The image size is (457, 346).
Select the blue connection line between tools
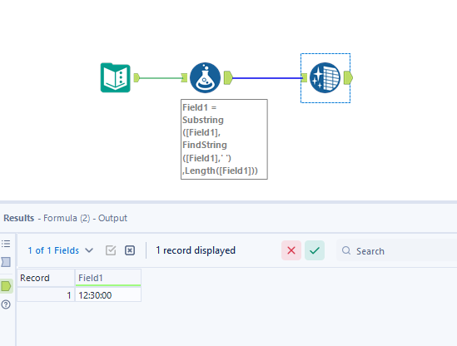[x=267, y=78]
